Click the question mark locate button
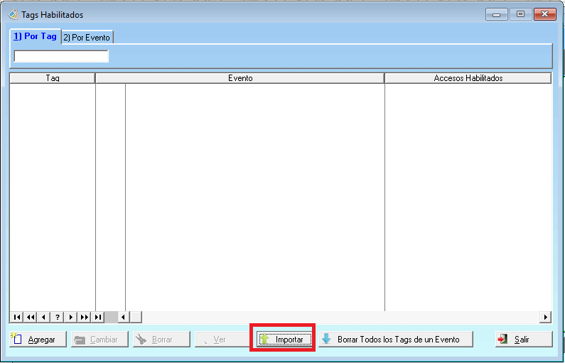The width and height of the screenshot is (565, 363). click(58, 317)
